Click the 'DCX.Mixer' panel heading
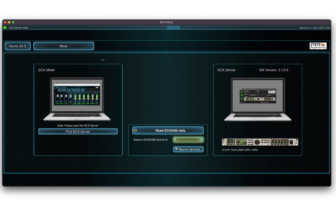336x210 pixels. [x=47, y=70]
